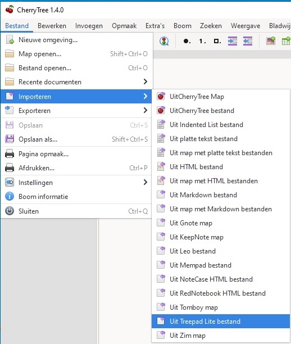
Task: Click the CherryTree cherry icon in the title bar
Action: click(10, 10)
